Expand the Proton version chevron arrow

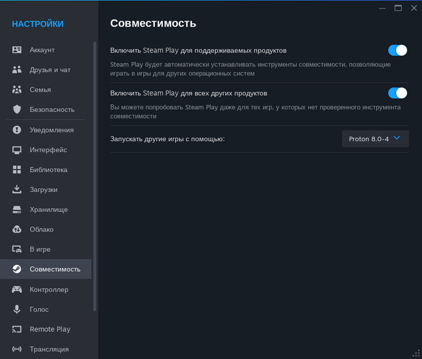click(397, 138)
